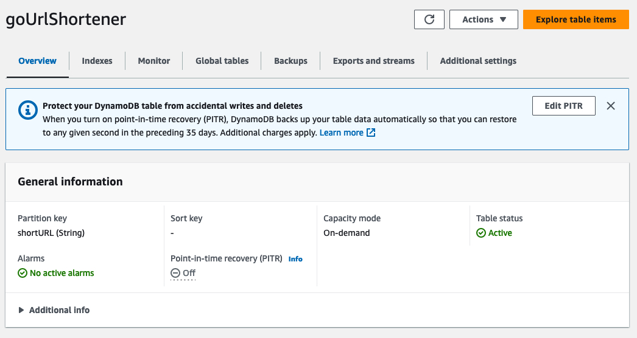Click the Alarms label

(31, 258)
